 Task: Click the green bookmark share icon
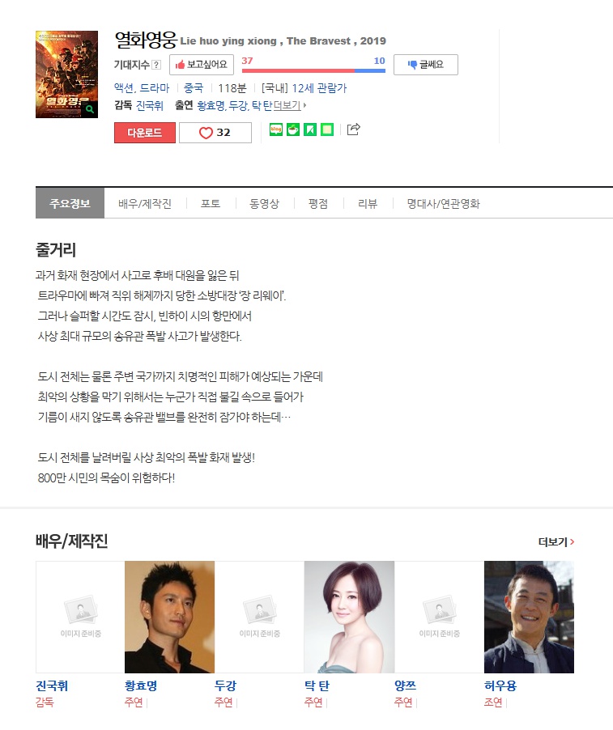point(310,129)
